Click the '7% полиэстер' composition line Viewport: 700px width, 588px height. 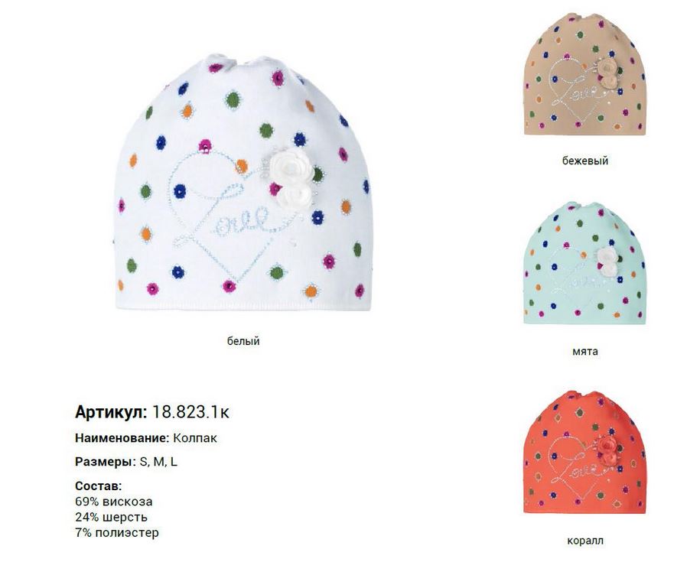(x=117, y=533)
